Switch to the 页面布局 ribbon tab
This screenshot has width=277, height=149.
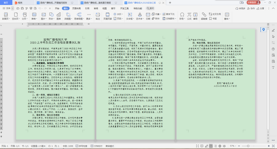click(76, 8)
